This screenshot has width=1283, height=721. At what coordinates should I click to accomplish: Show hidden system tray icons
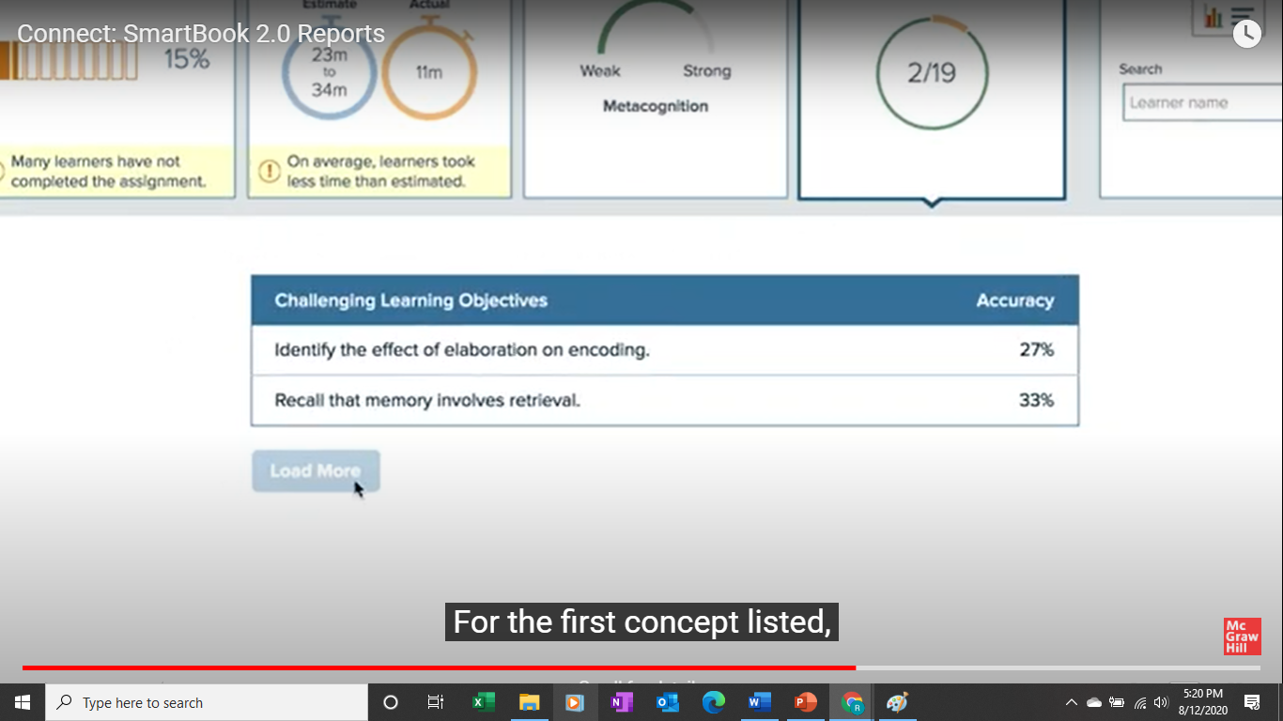pos(1071,702)
